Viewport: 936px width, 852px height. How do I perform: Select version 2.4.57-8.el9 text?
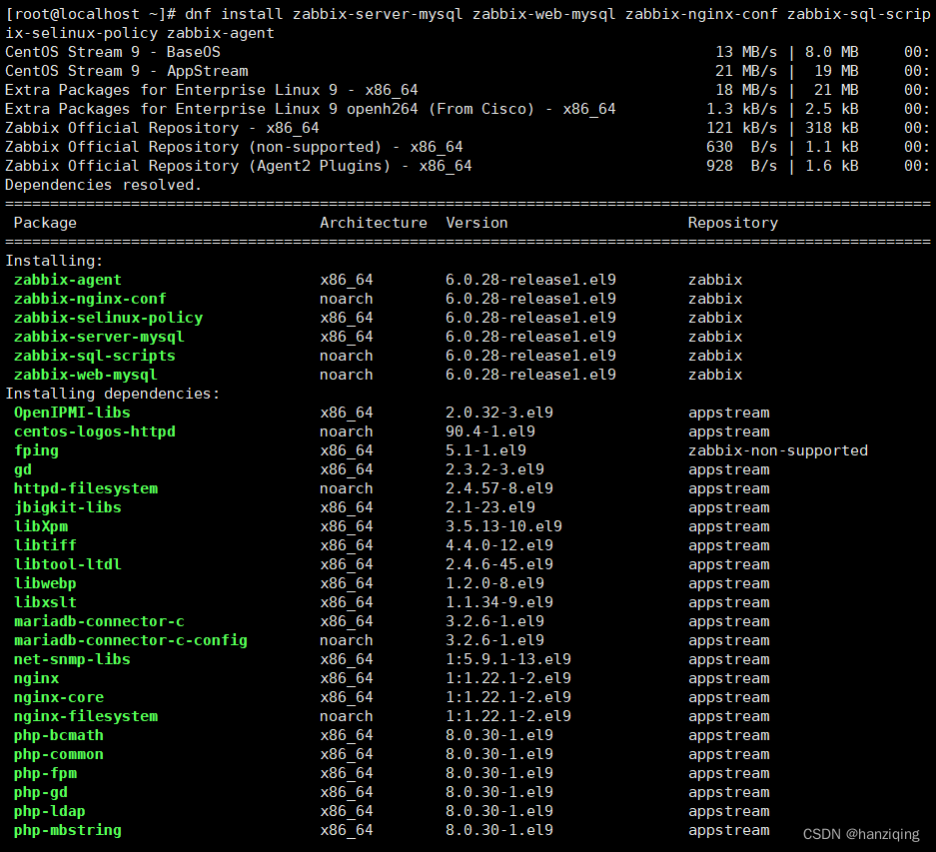(499, 488)
